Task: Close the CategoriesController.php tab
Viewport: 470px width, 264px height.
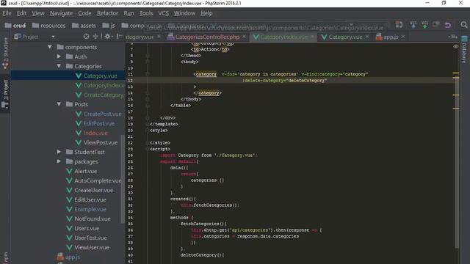Action: (245, 37)
